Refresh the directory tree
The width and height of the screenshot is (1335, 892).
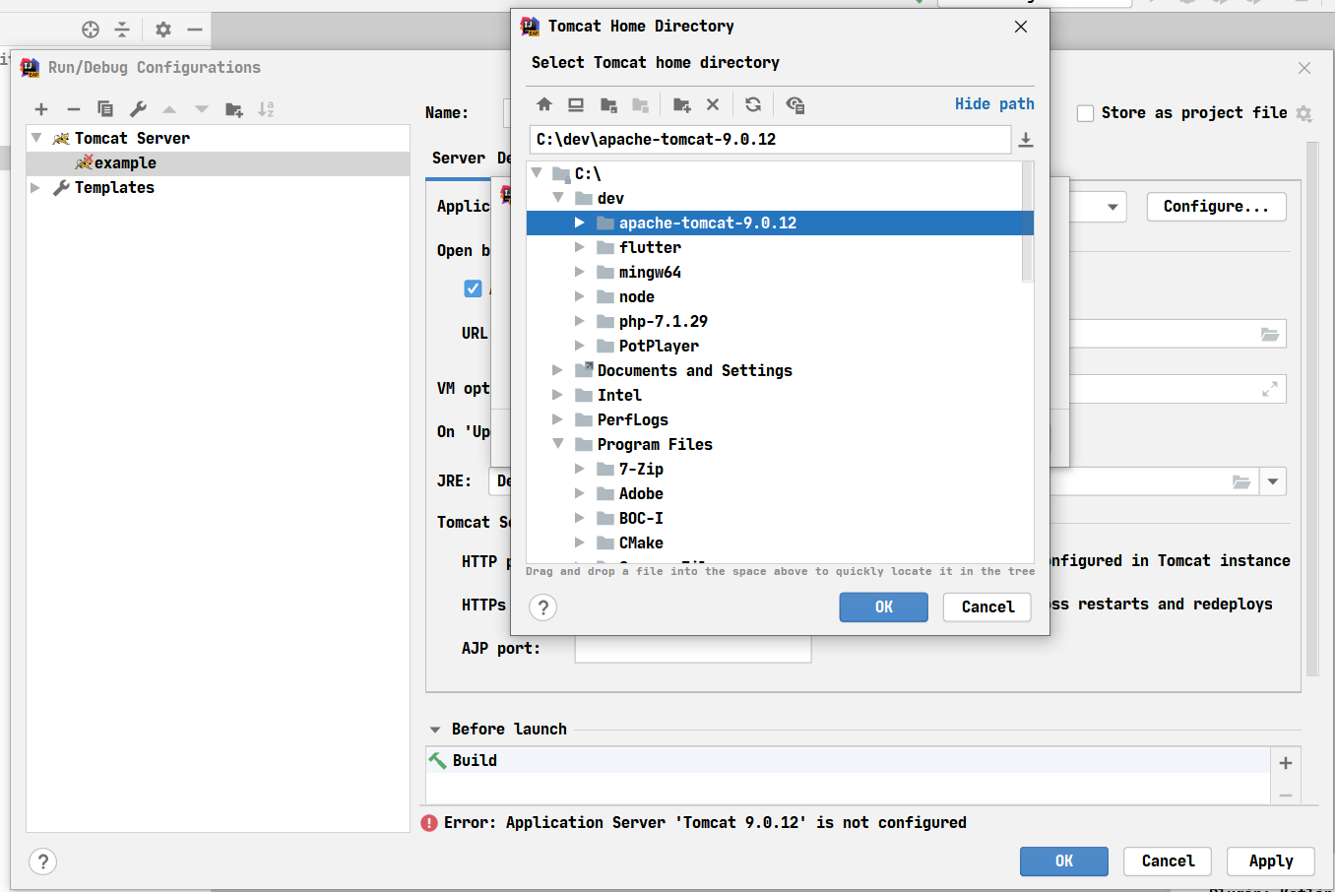coord(753,104)
